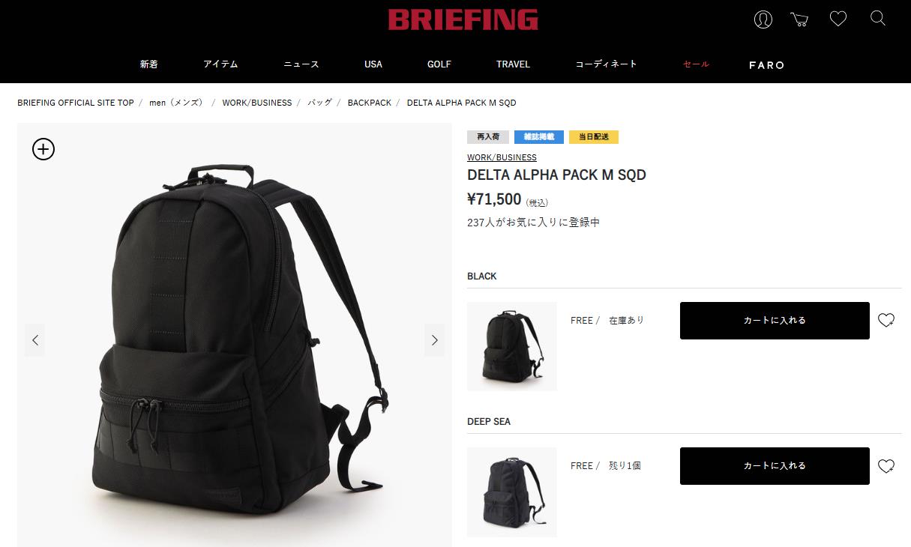Select the DEEP SEA color thumbnail

(x=512, y=492)
